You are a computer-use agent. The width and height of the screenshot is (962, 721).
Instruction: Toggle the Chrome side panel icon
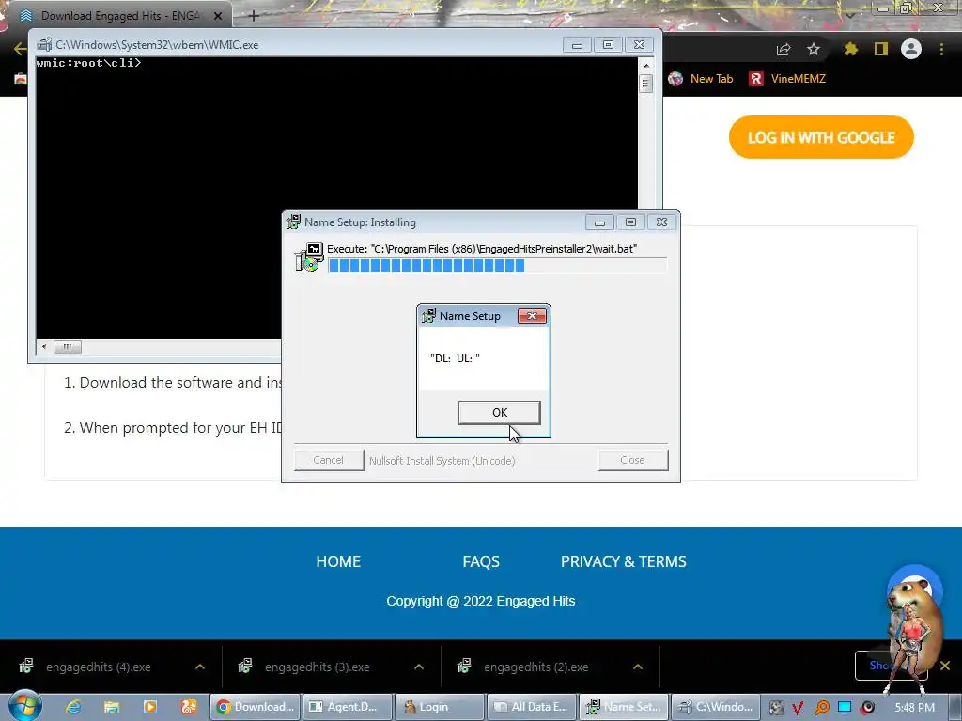881,49
